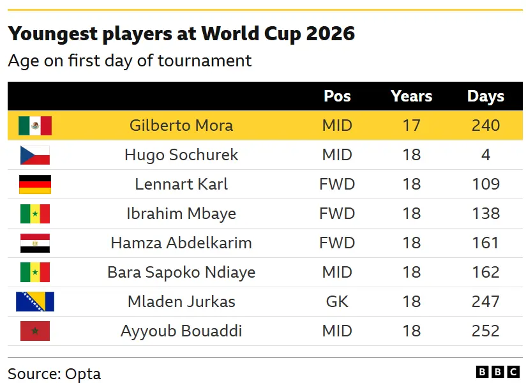Click the Germany flag icon
The width and height of the screenshot is (526, 383).
pyautogui.click(x=35, y=184)
